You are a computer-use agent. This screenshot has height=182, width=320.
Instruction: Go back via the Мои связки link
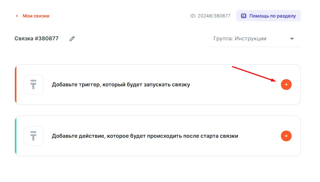[36, 16]
